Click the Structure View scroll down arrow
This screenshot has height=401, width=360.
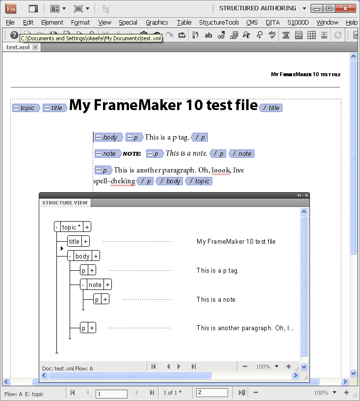(x=304, y=367)
